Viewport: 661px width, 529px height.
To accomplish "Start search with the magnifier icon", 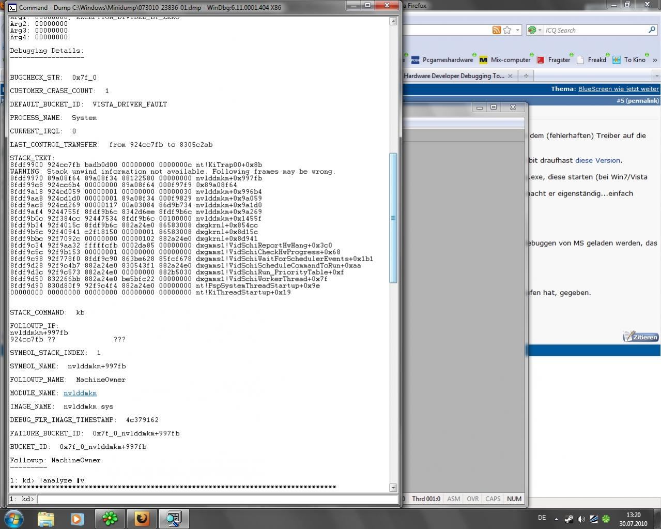I will (x=652, y=30).
